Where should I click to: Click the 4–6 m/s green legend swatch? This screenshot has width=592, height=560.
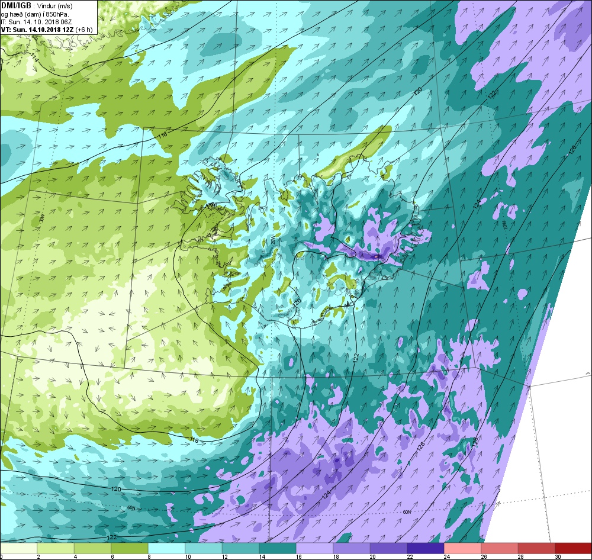[92, 548]
